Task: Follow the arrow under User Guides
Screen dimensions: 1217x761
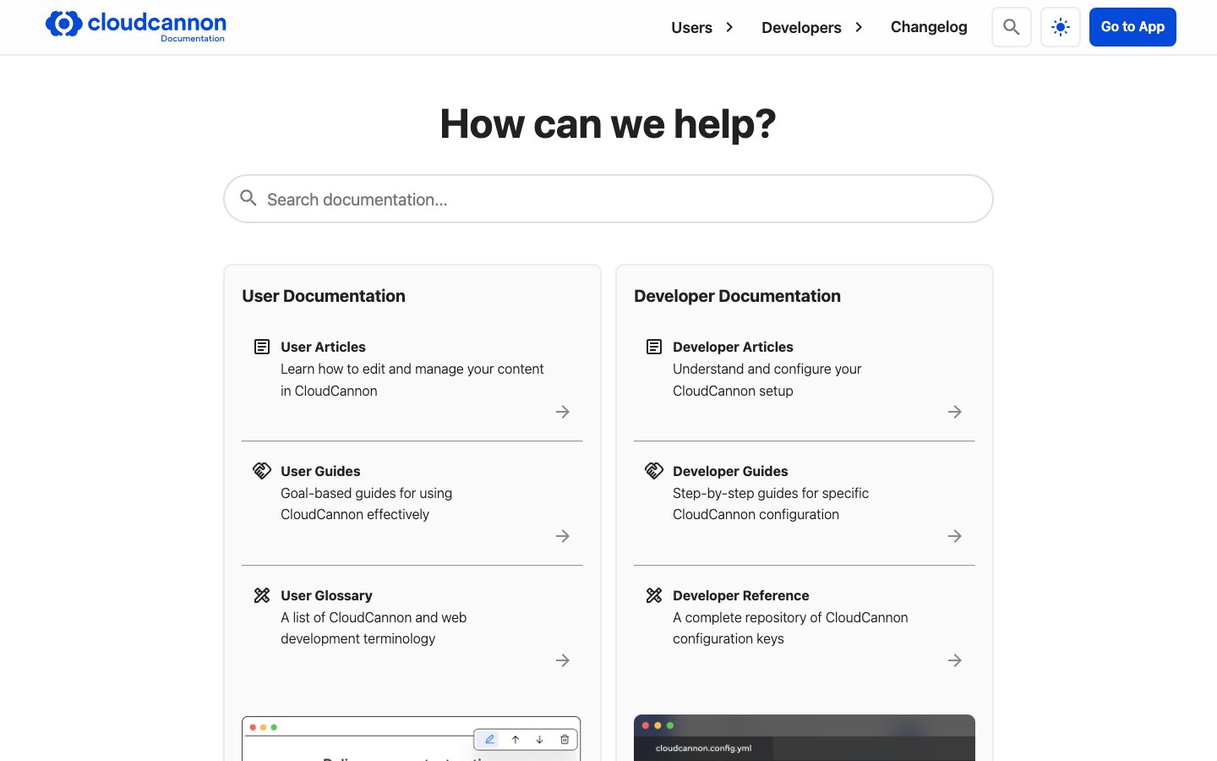Action: pos(563,536)
